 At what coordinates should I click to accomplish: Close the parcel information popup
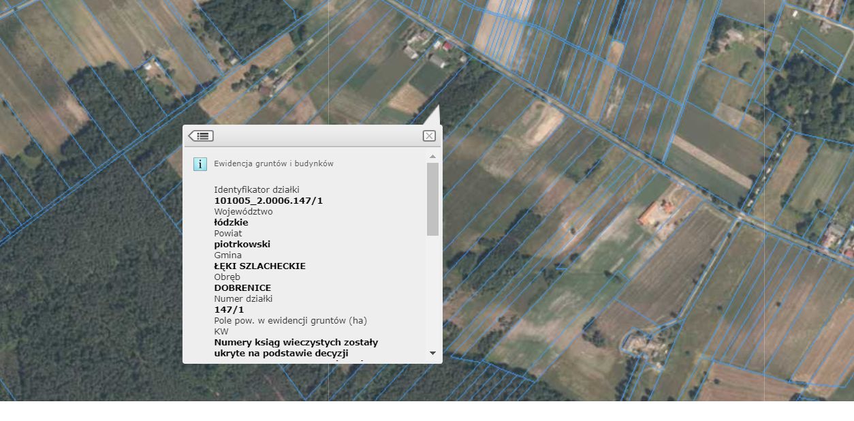(429, 136)
